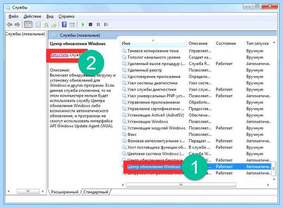Switch to the Расширенный tab
Viewport: 283px width, 208px height.
(65, 192)
